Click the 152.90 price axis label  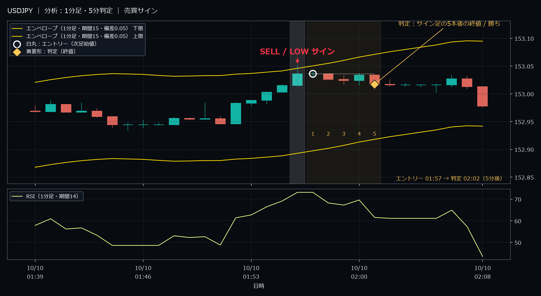tap(524, 150)
